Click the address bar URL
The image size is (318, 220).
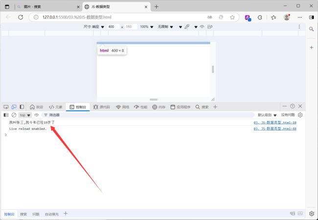pyautogui.click(x=77, y=17)
